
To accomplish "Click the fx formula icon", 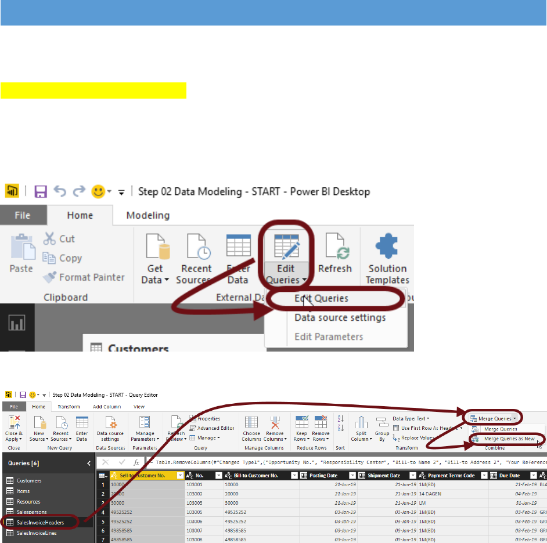I will [136, 462].
